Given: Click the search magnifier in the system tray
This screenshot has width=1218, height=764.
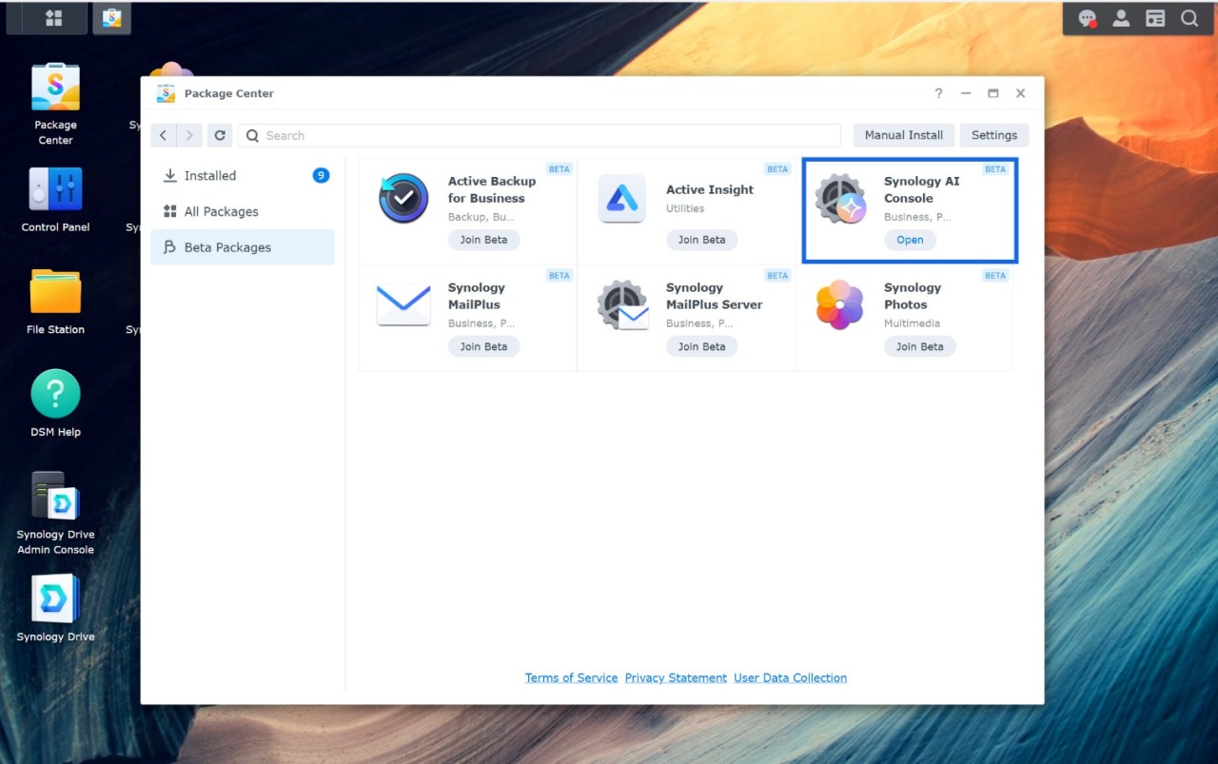Looking at the screenshot, I should click(1189, 17).
